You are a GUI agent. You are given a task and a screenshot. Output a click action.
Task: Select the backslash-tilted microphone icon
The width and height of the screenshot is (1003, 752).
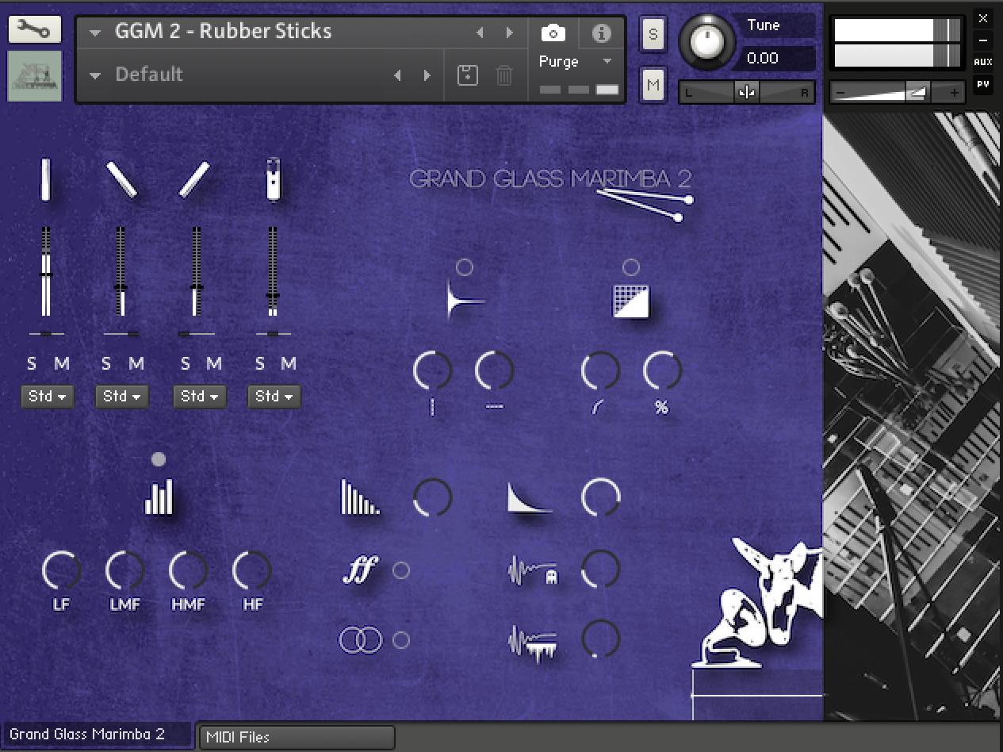tap(121, 179)
